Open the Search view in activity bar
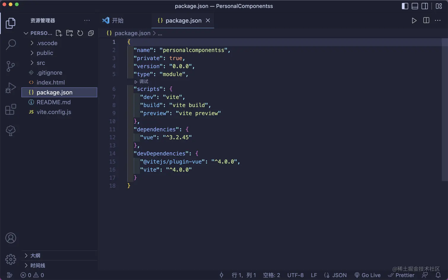The width and height of the screenshot is (448, 280). pyautogui.click(x=11, y=44)
